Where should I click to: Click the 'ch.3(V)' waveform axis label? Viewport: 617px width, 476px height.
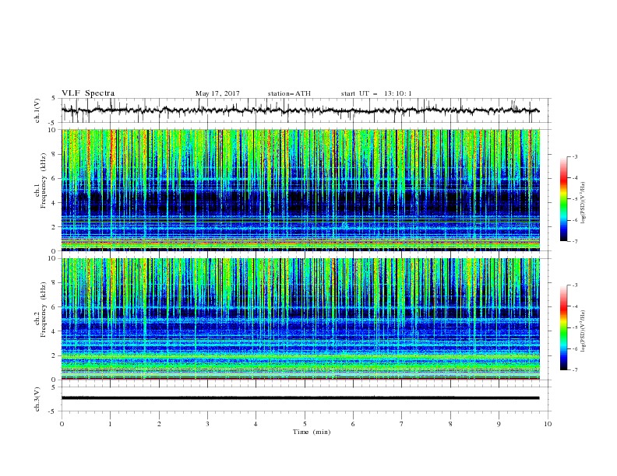(x=37, y=399)
